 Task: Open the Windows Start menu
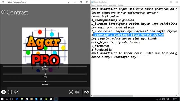click(x=2, y=99)
